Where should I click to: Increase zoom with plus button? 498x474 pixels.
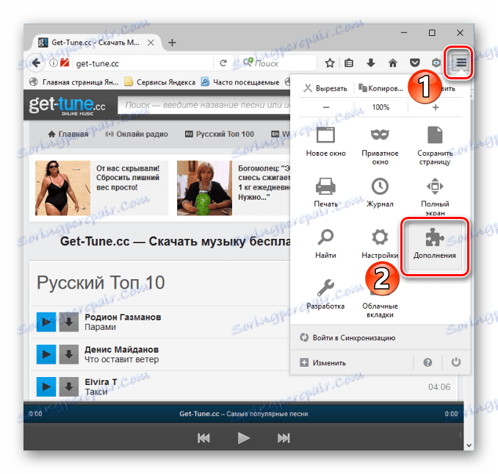[x=436, y=107]
